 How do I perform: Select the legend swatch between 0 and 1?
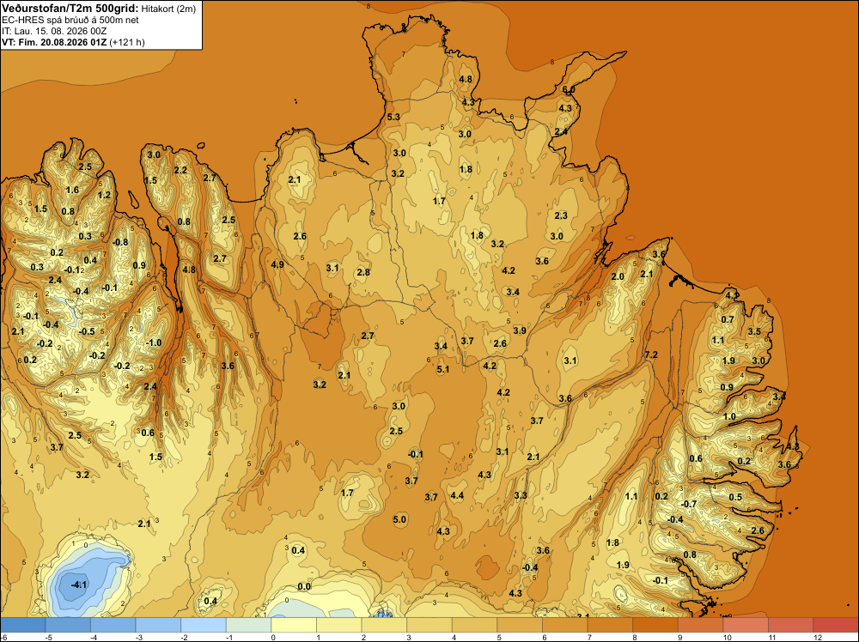point(294,625)
